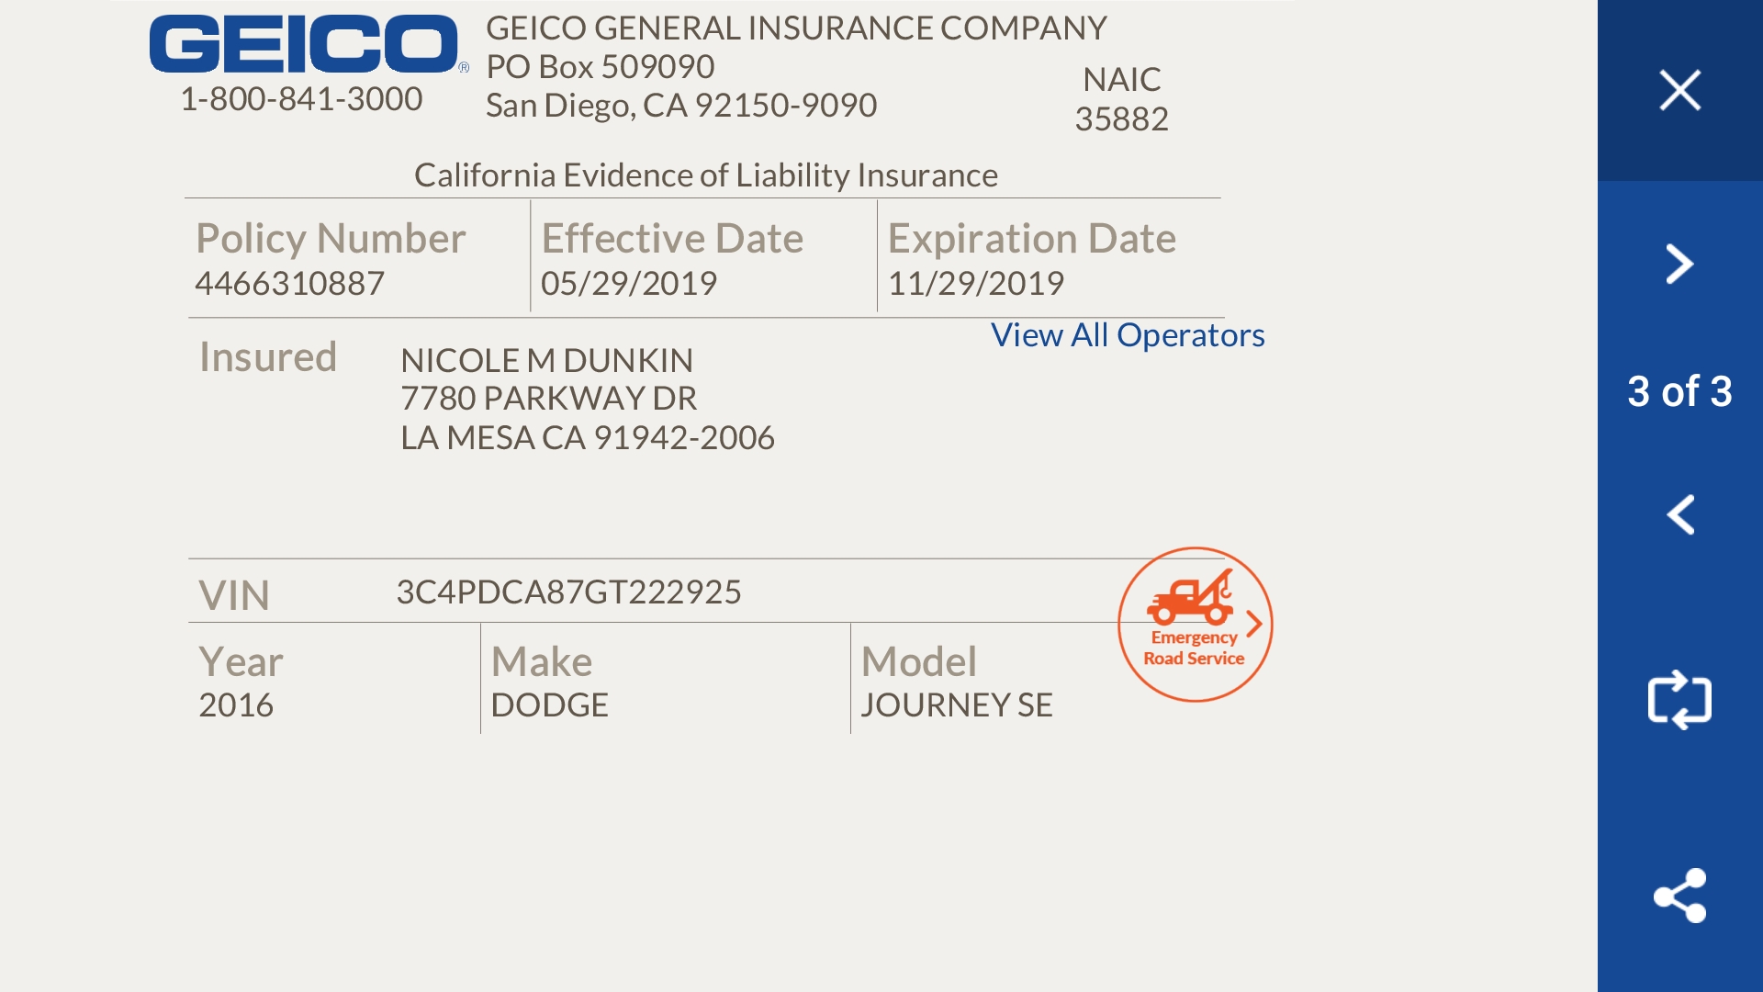Tap the tow truck chevron arrow

tap(1254, 625)
